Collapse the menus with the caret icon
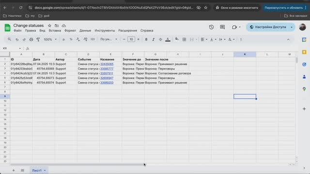This screenshot has width=310, height=174. (288, 40)
